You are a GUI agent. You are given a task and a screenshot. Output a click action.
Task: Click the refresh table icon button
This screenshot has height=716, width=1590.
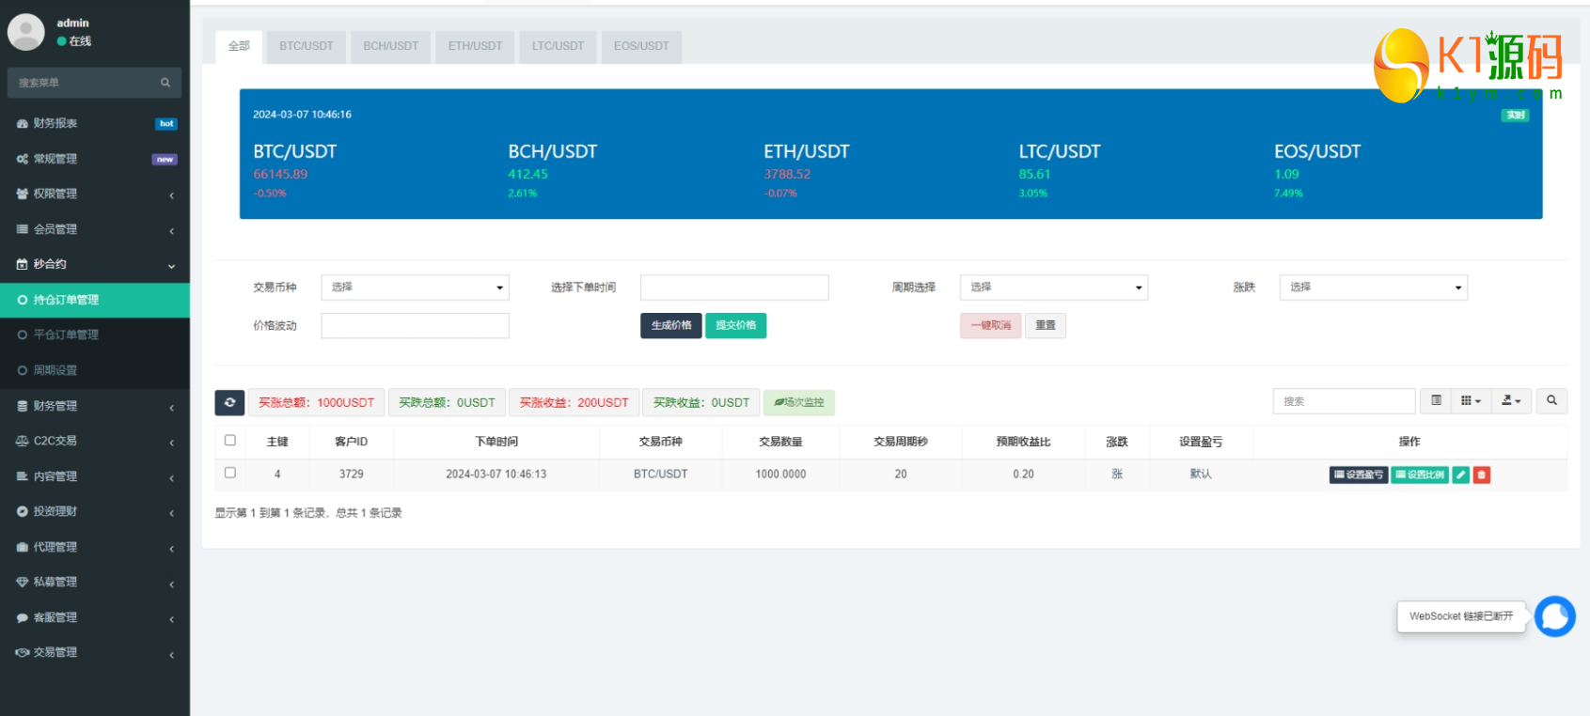(x=229, y=402)
